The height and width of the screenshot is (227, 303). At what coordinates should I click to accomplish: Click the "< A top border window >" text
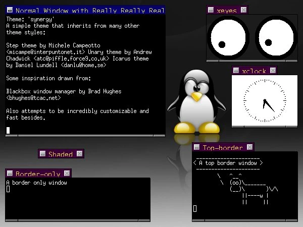click(x=228, y=163)
